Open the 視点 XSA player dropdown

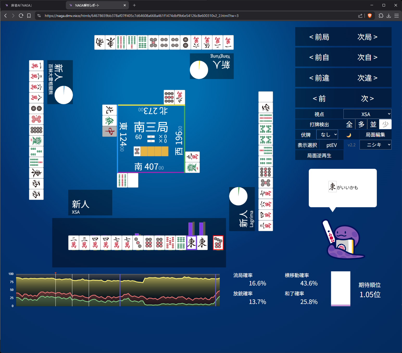click(367, 114)
